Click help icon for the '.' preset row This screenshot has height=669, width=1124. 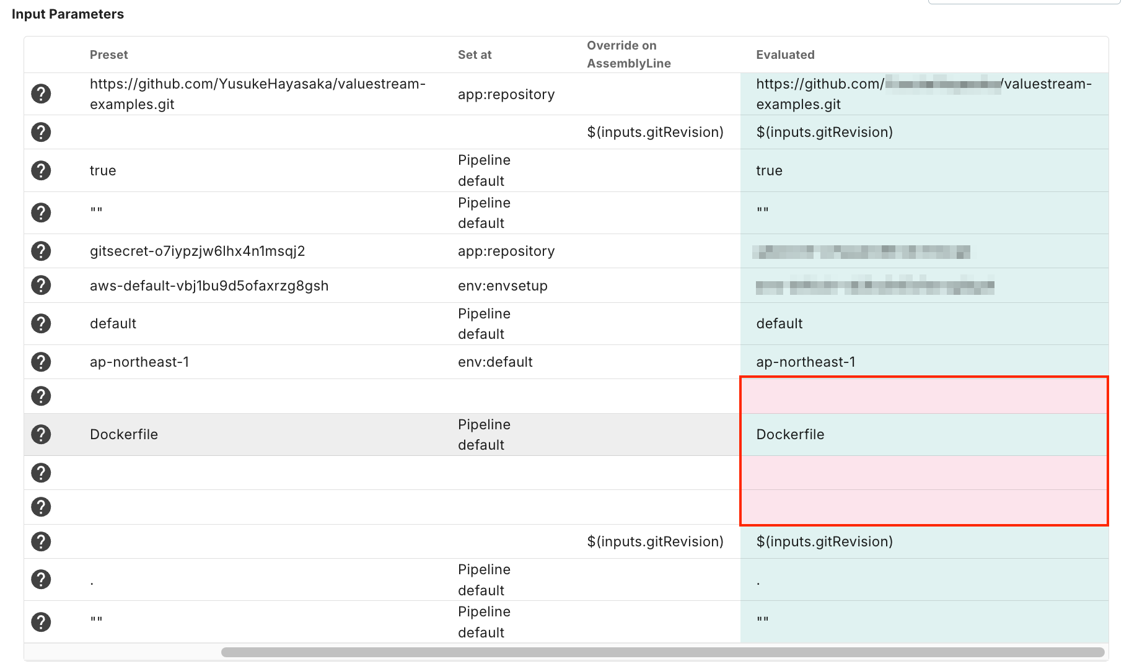[x=41, y=579]
